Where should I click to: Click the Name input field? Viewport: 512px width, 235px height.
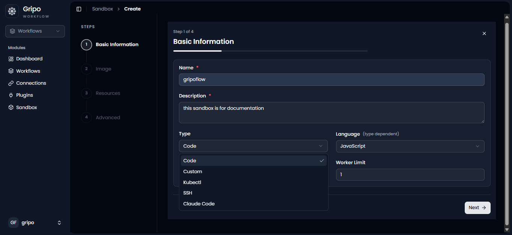pos(332,79)
